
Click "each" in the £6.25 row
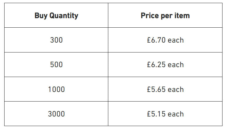pos(176,65)
